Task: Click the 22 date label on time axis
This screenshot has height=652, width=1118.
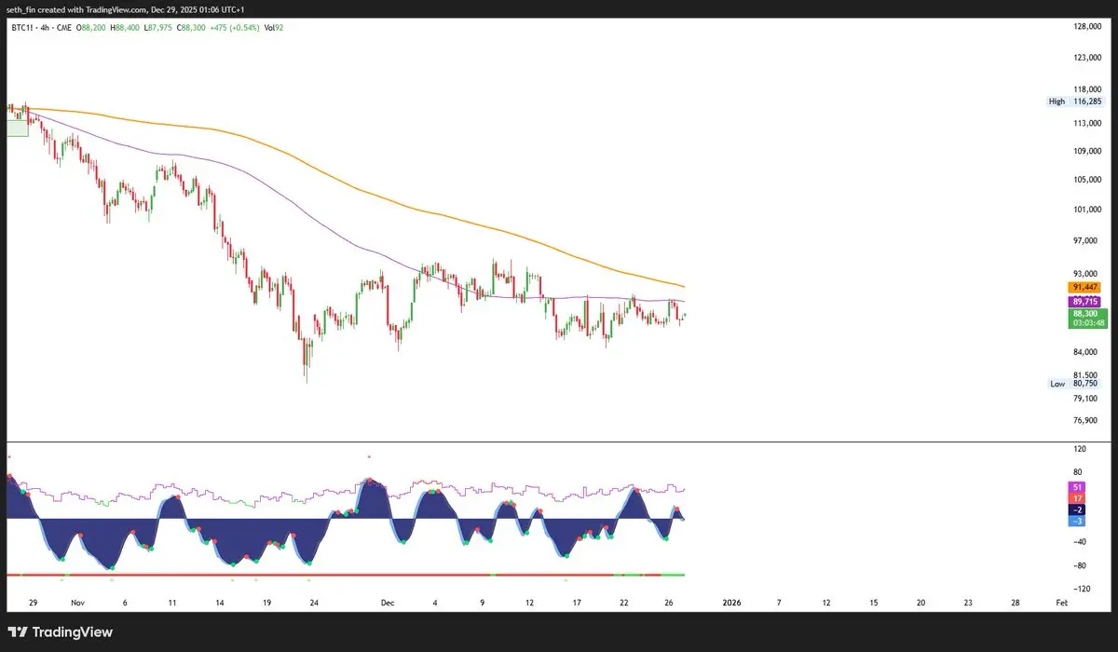Action: click(623, 604)
